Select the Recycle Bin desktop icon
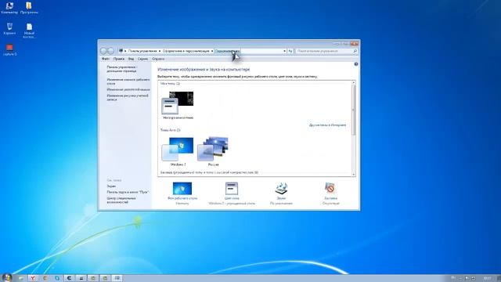This screenshot has width=501, height=282. coord(9,29)
